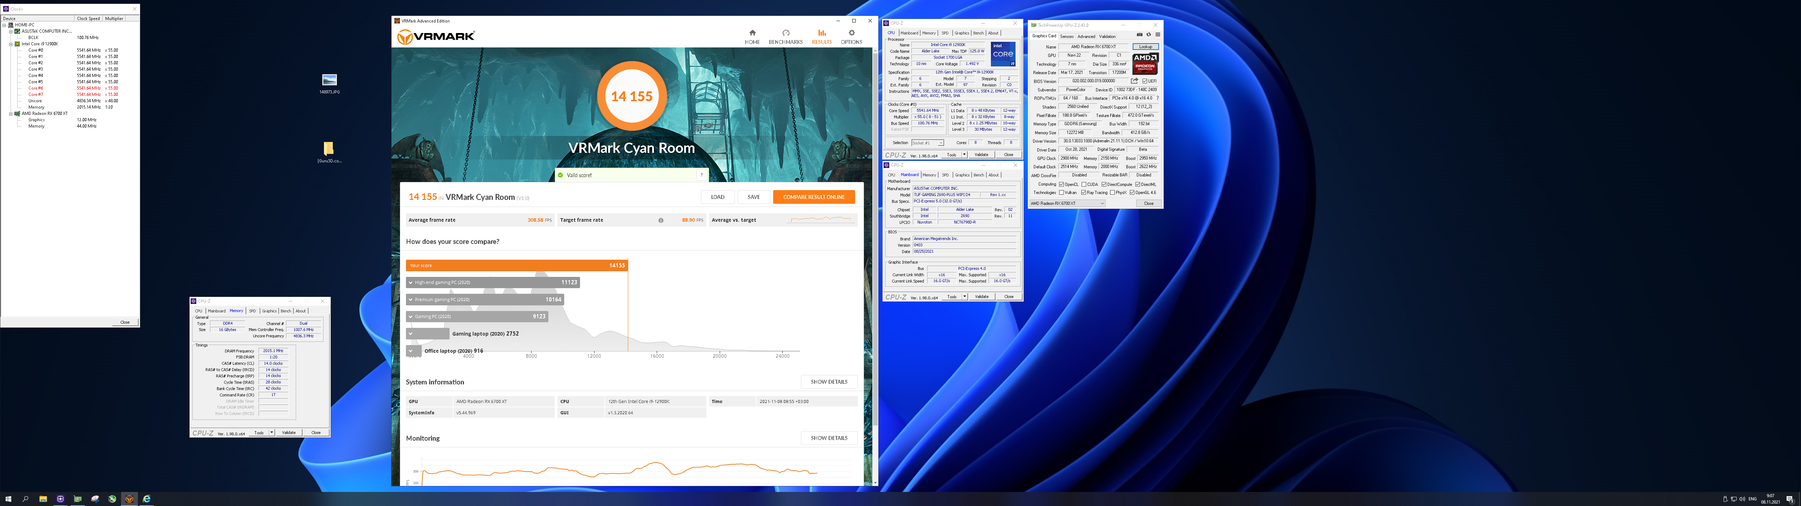Open File Explorer from the taskbar

pos(43,499)
